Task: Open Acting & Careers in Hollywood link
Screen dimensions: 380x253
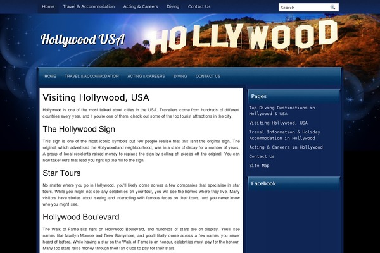Action: point(286,147)
